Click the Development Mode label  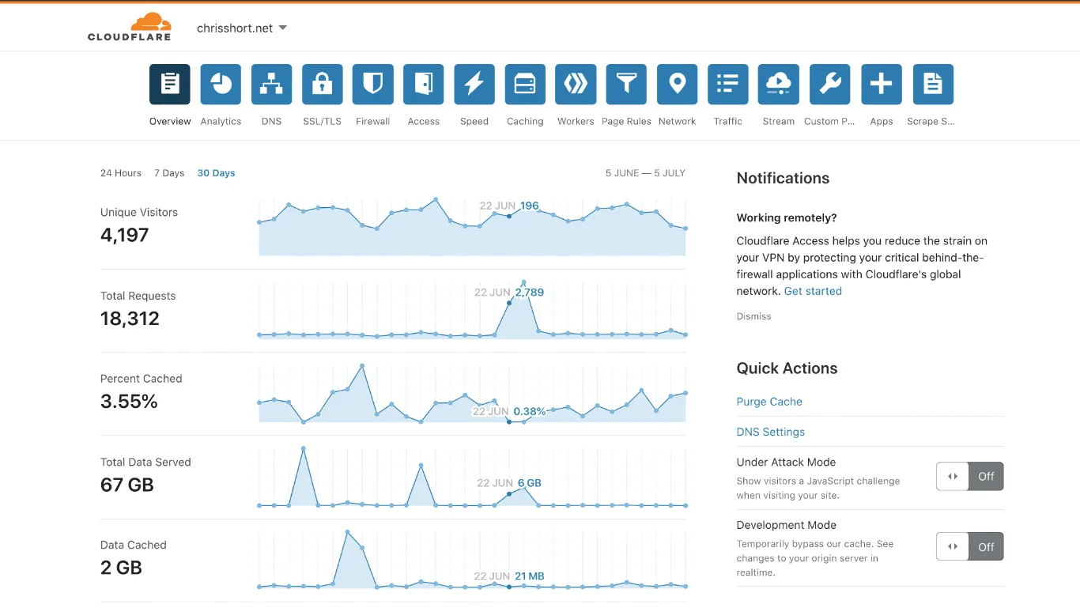click(786, 525)
